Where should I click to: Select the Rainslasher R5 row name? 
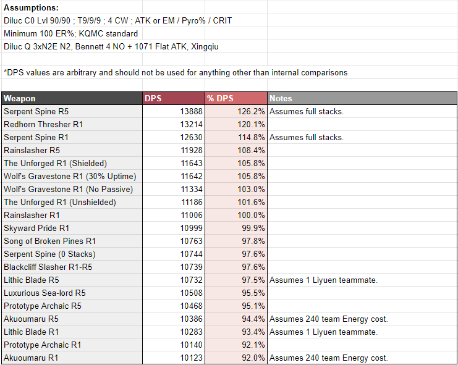coord(71,151)
